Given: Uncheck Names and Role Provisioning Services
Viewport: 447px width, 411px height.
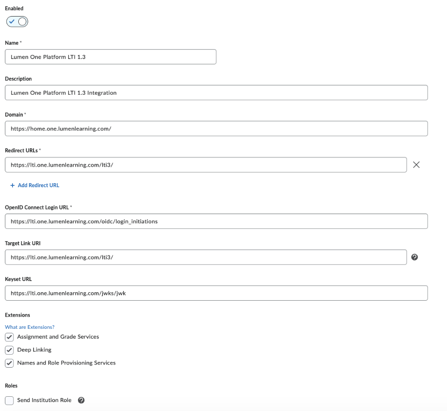Looking at the screenshot, I should pyautogui.click(x=9, y=363).
